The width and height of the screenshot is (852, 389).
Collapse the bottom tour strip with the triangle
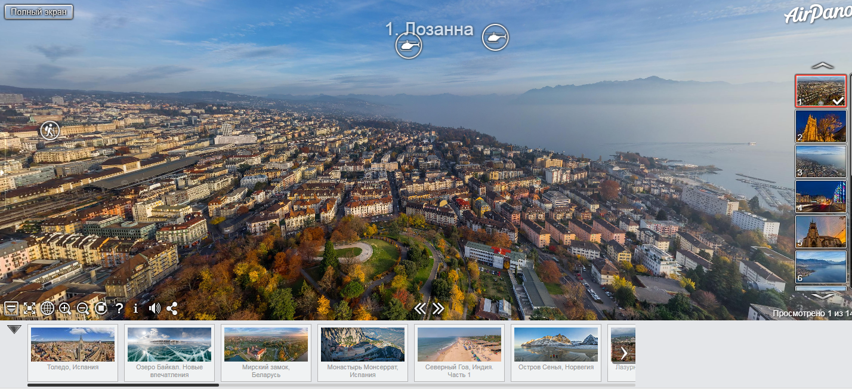tap(14, 329)
